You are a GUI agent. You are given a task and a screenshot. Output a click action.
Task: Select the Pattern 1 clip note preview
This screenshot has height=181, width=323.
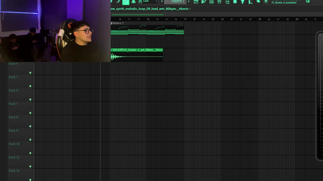[147, 30]
